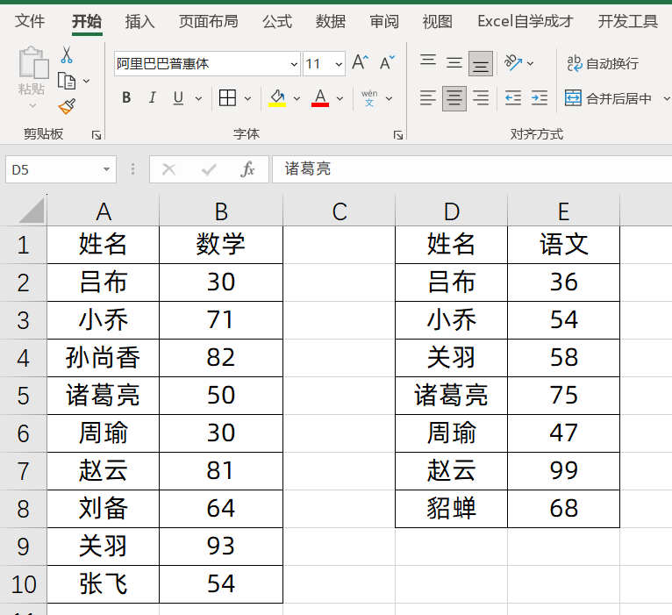Increase font size with the large A
Image resolution: width=672 pixels, height=615 pixels.
click(360, 62)
